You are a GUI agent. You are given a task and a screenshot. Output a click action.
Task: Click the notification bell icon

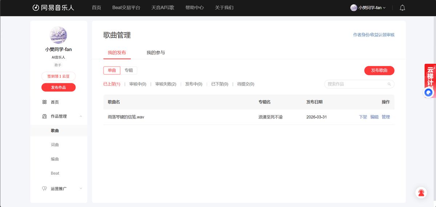pos(402,8)
